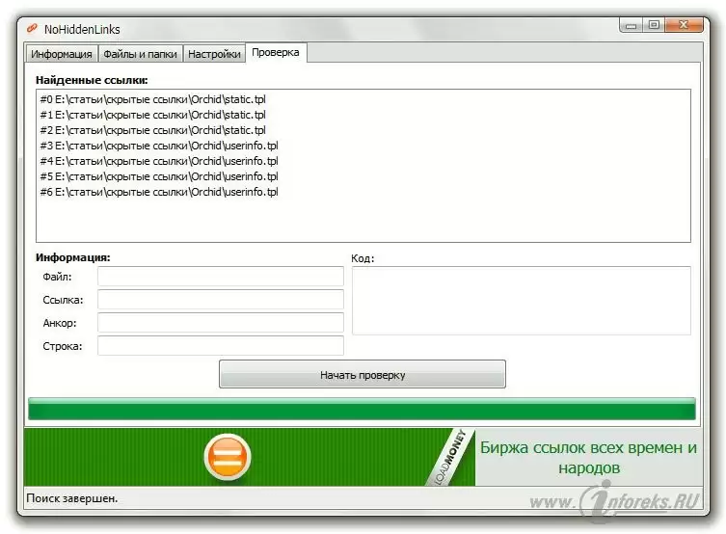Screen dimensions: 726x534
Task: Choose list entry #2 static.tpl
Action: click(x=152, y=130)
